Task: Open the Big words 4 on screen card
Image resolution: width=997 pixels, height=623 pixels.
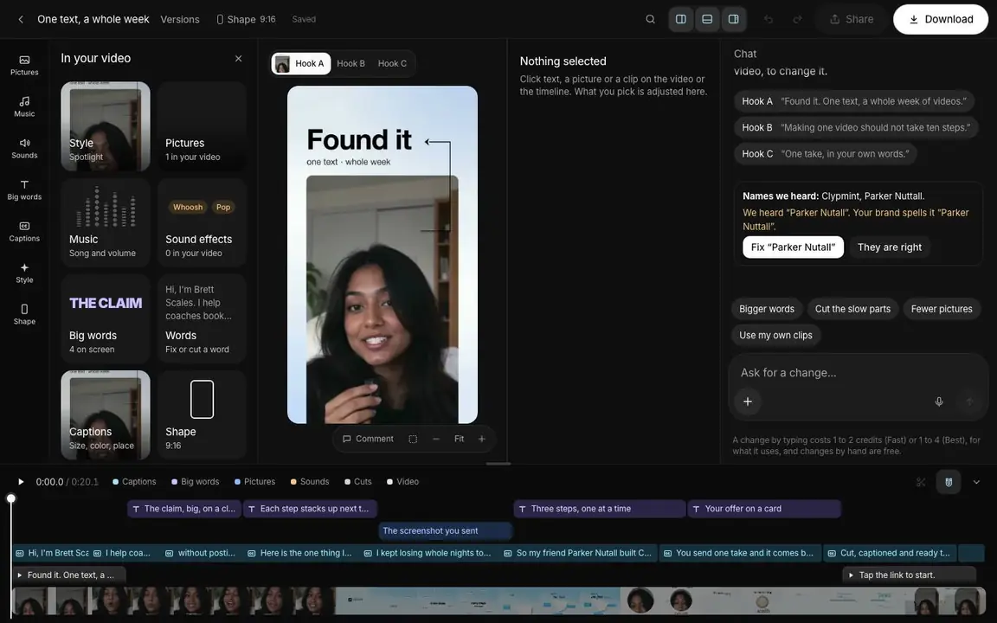Action: pyautogui.click(x=106, y=318)
